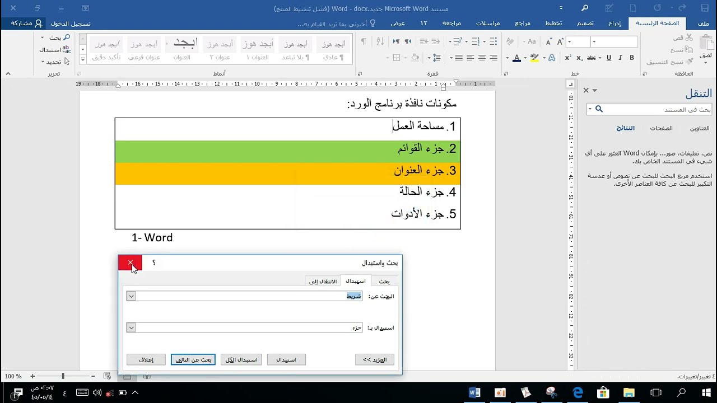Toggle Italic formatting I
The width and height of the screenshot is (717, 403).
[x=621, y=58]
